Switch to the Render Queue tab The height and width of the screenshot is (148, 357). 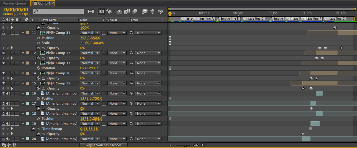[15, 3]
